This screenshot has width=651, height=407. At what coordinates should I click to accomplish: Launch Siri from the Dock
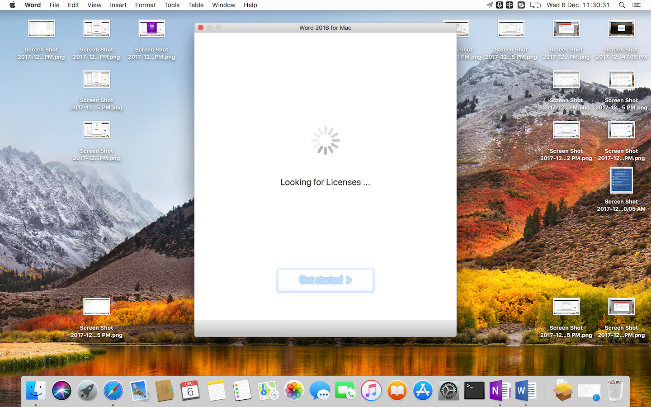click(x=61, y=391)
